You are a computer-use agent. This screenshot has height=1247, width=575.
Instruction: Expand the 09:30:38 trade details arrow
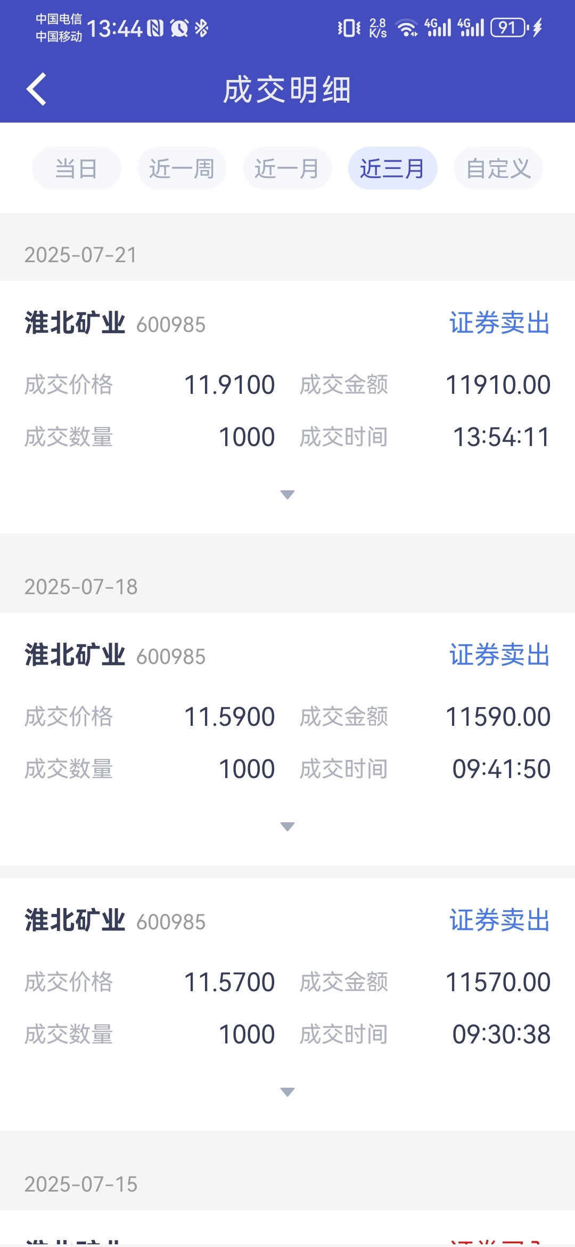(287, 1092)
